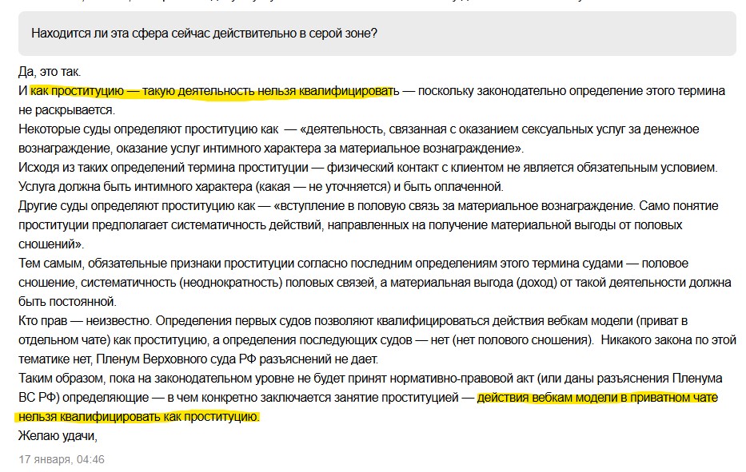746x472 pixels.
Task: Click the word 'сношений».' on its own line
Action: [51, 244]
